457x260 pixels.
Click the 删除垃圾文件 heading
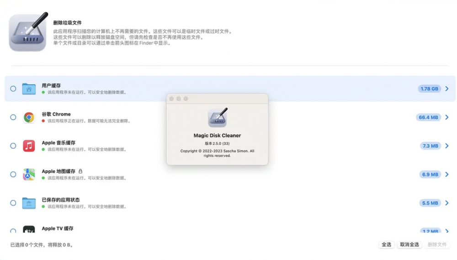click(67, 23)
